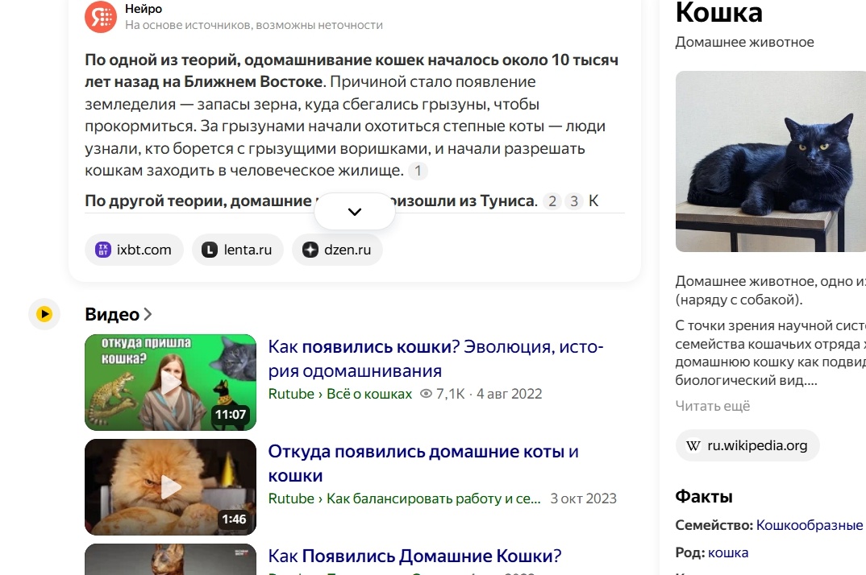Open the Видео section arrow

pyautogui.click(x=148, y=314)
